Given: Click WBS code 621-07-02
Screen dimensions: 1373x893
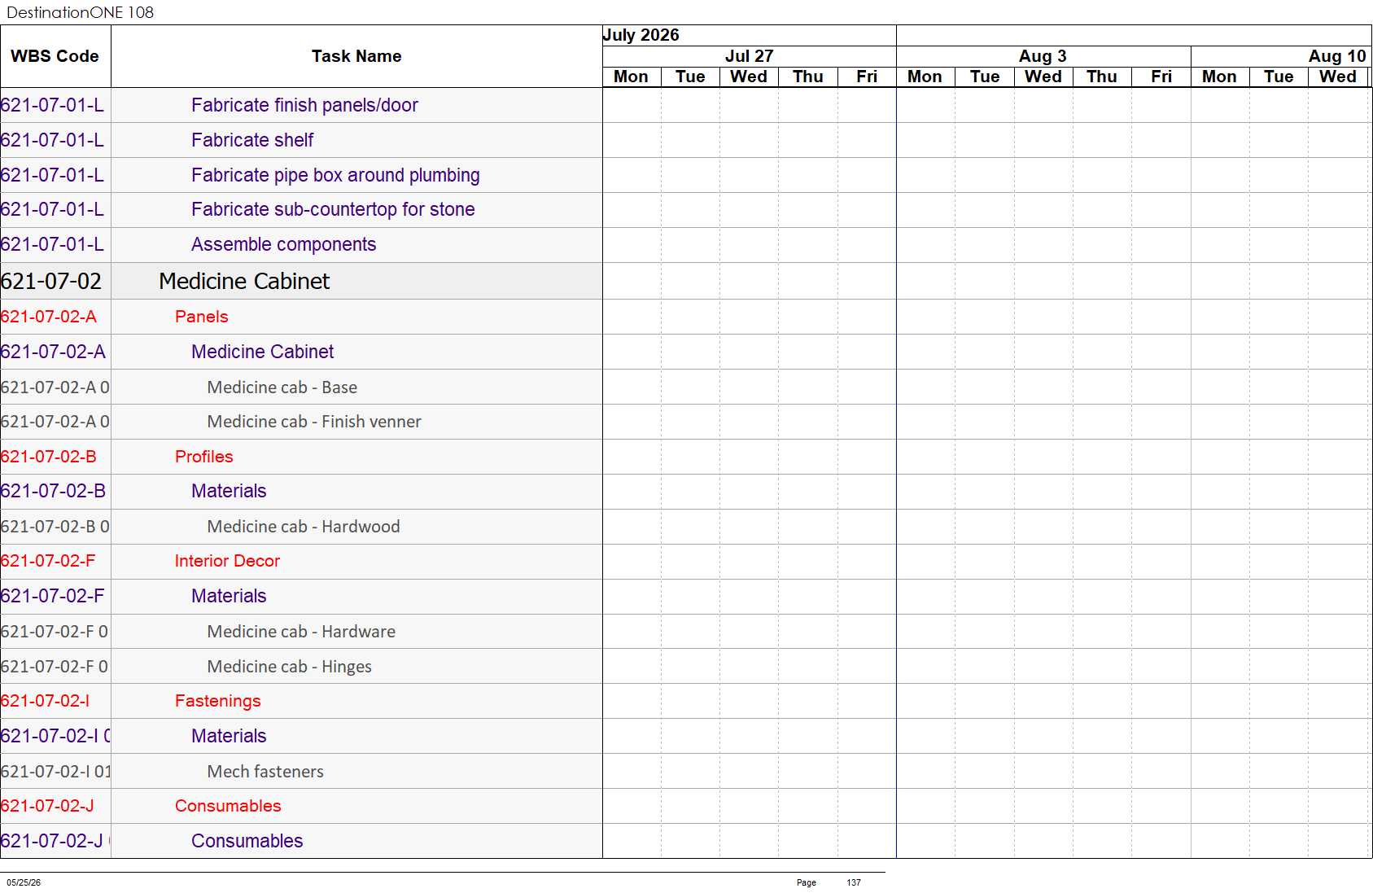Looking at the screenshot, I should coord(51,281).
